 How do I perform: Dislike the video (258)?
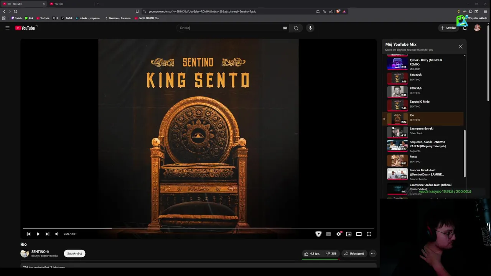331,253
